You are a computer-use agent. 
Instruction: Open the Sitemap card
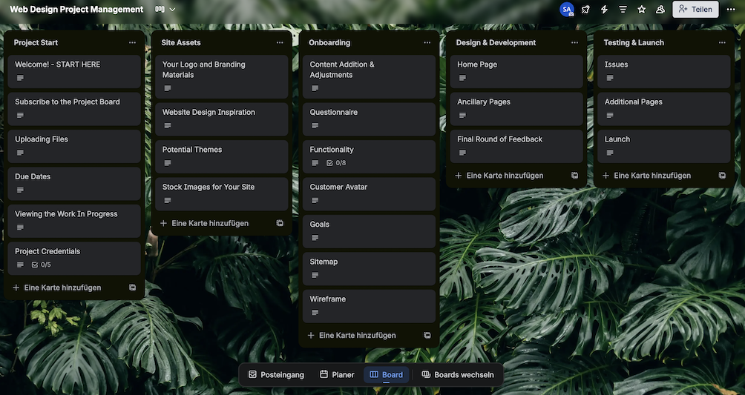click(x=370, y=269)
